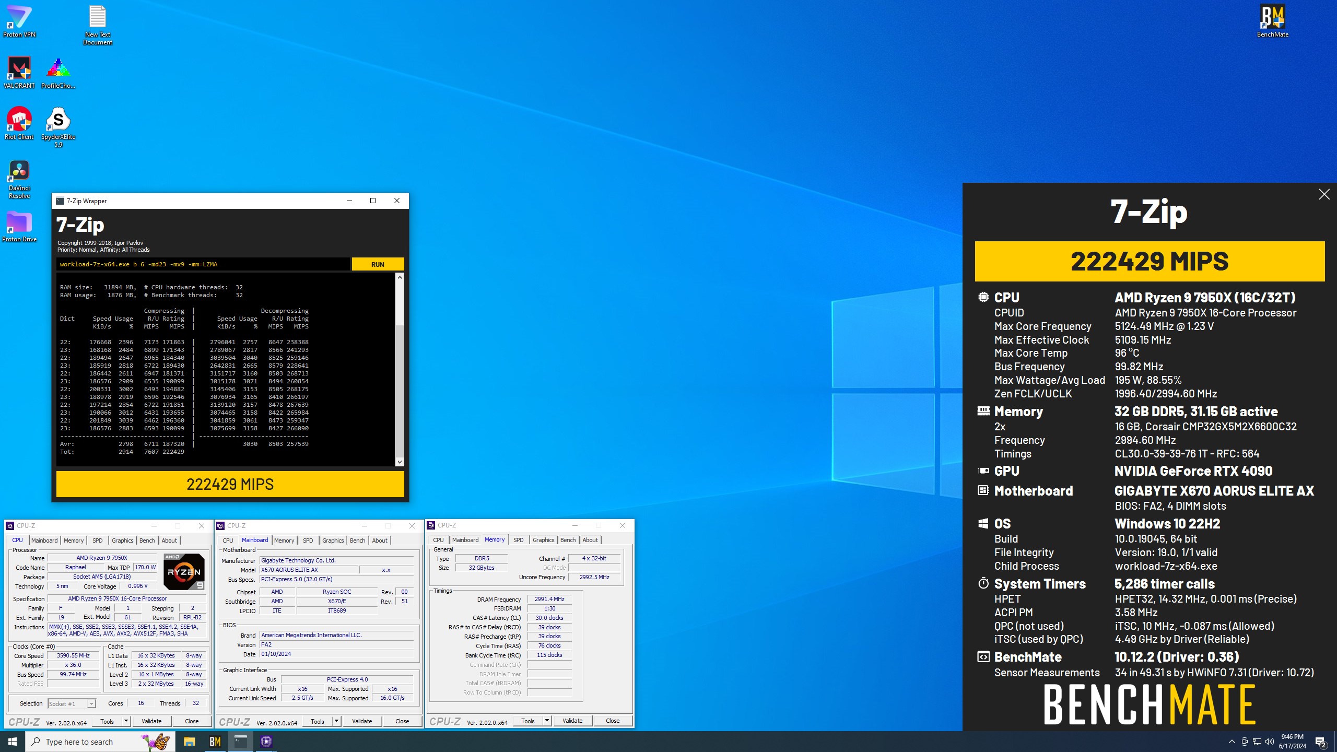Switch to Memory tab in CPU-Z CPU window
Viewport: 1337px width, 752px height.
click(x=74, y=540)
